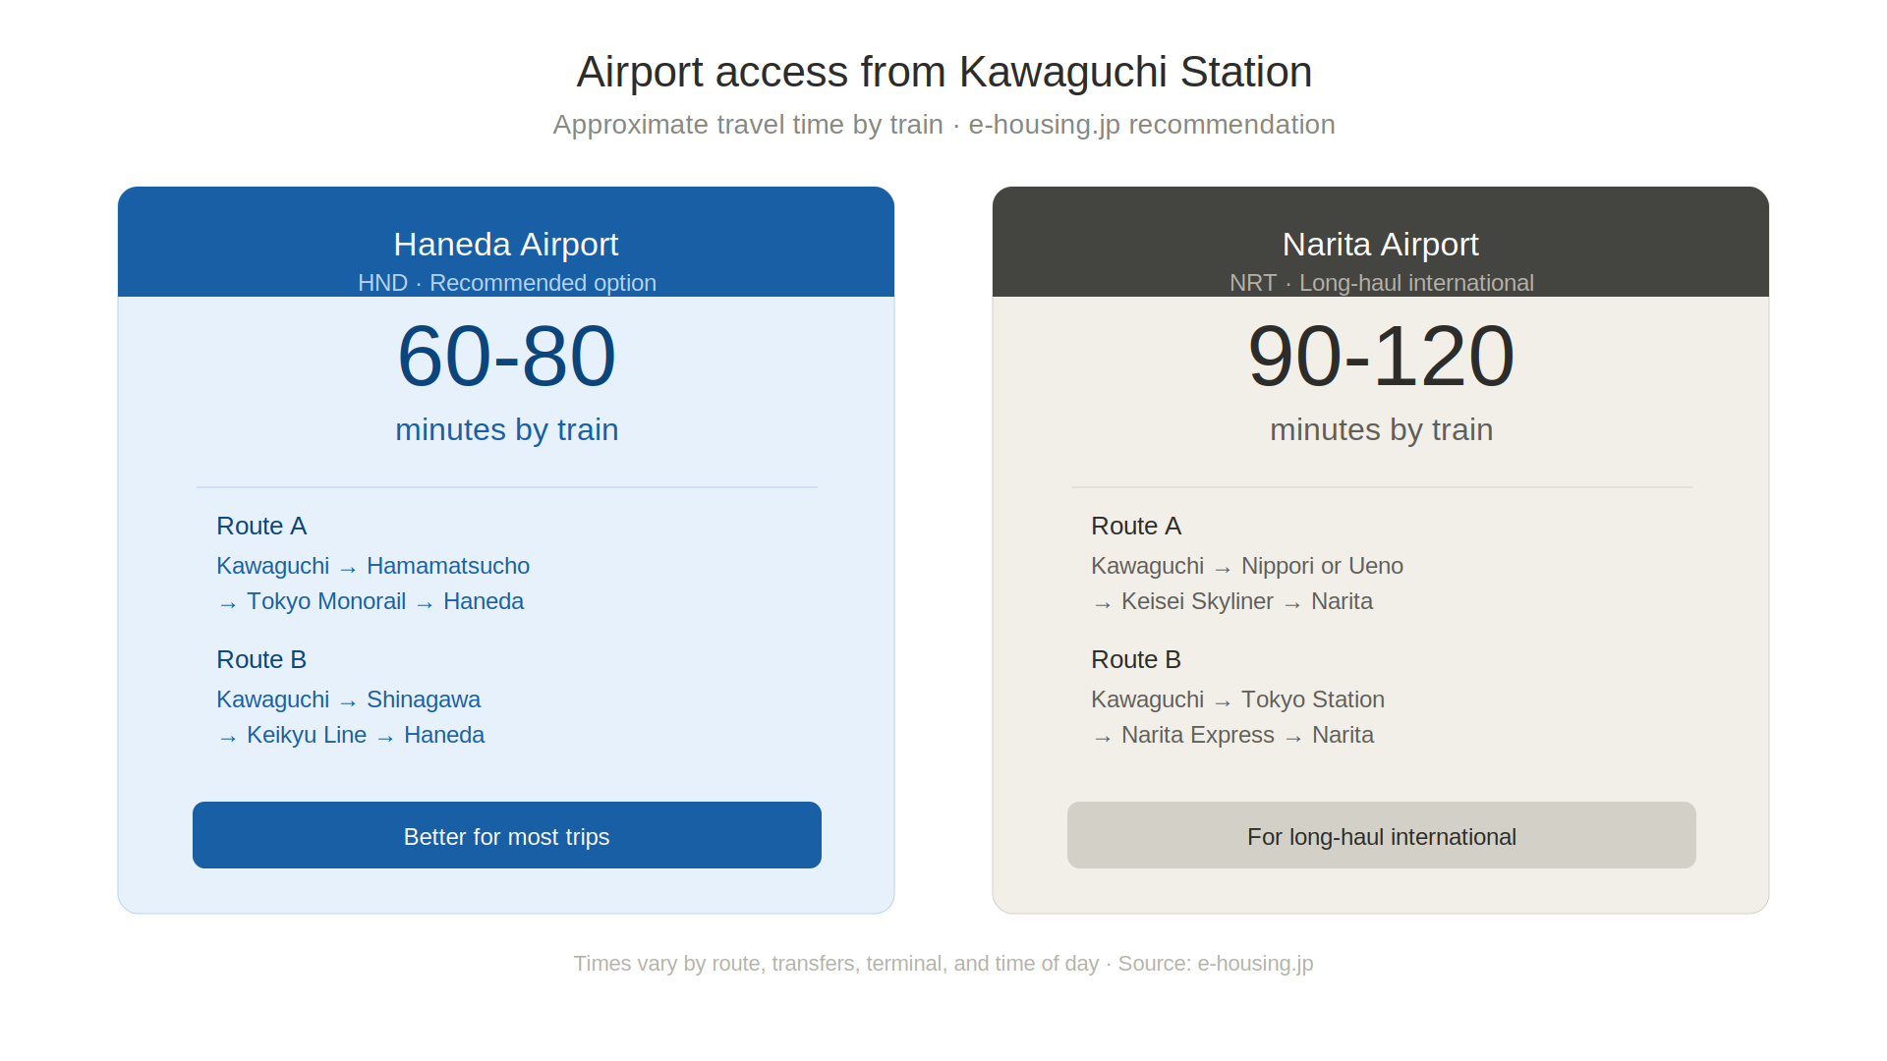The height and width of the screenshot is (1061, 1887).
Task: Click the 'Approximate travel time by train' subtitle
Action: (x=748, y=125)
